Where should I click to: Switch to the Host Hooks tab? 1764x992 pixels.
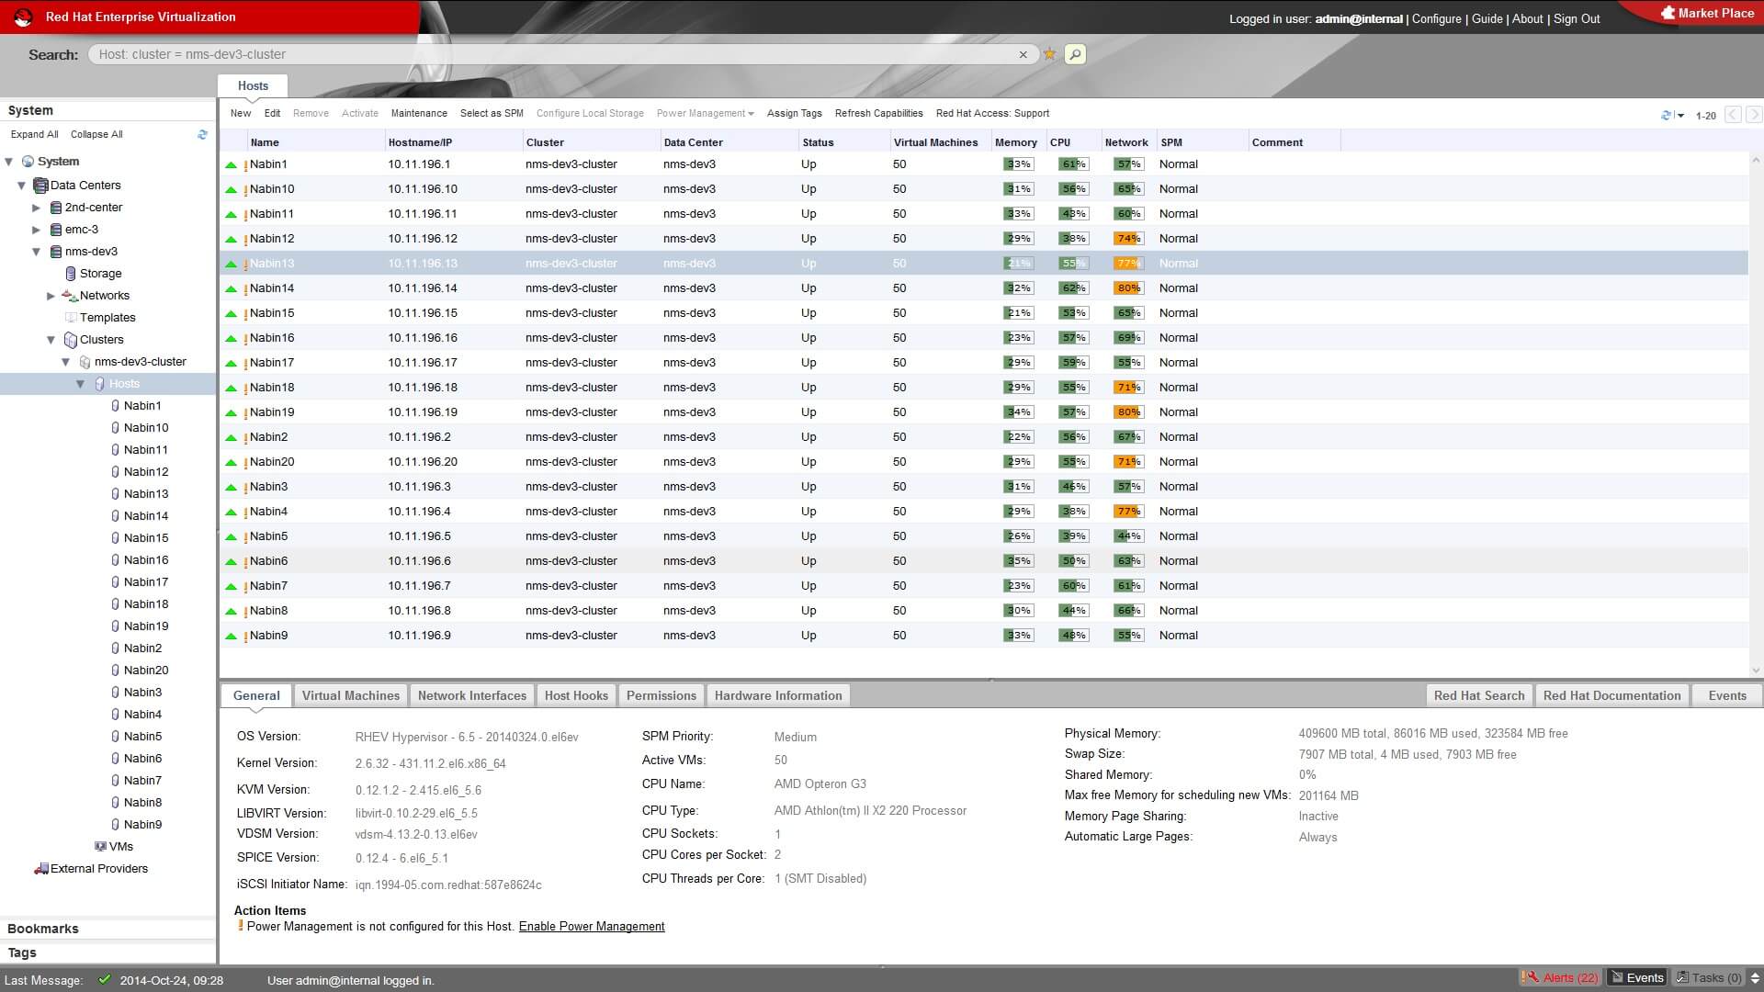(576, 695)
